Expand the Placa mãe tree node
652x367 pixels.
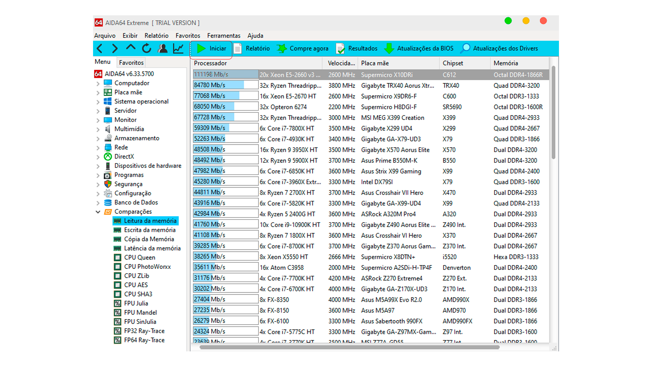(98, 93)
